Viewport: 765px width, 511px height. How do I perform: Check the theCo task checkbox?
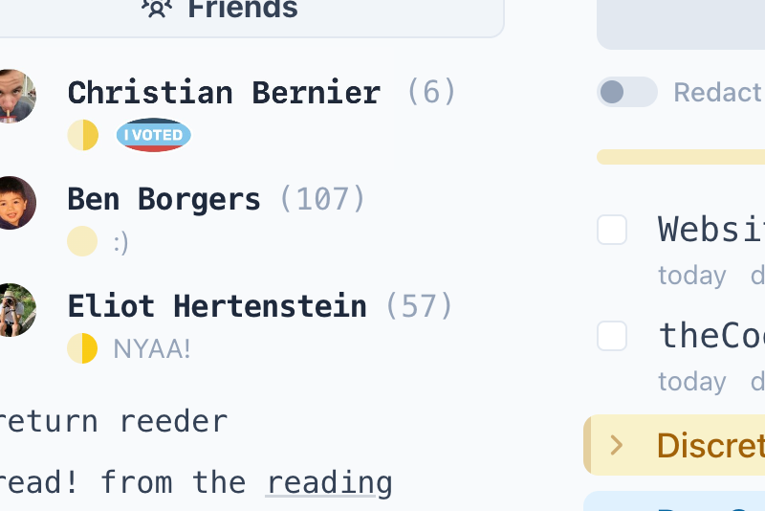pos(612,336)
